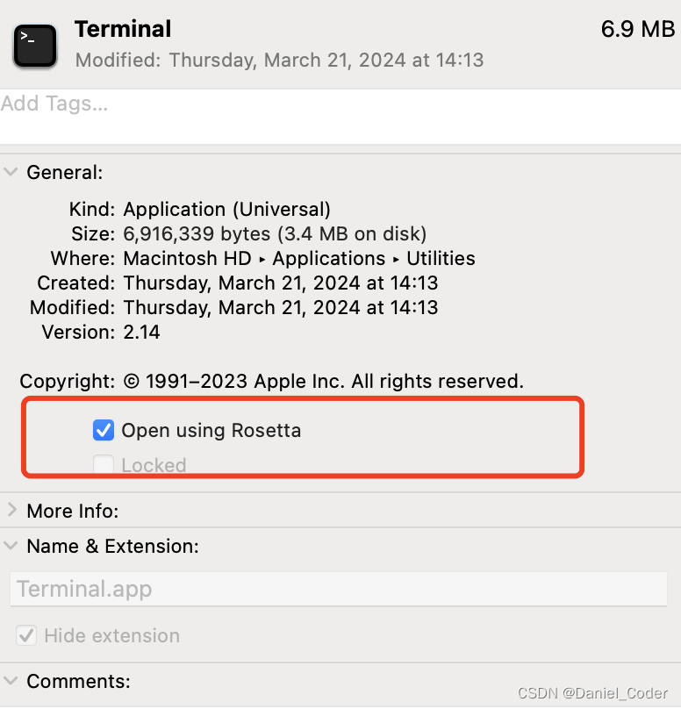Collapse the Name & Extension section
681x709 pixels.
[11, 545]
